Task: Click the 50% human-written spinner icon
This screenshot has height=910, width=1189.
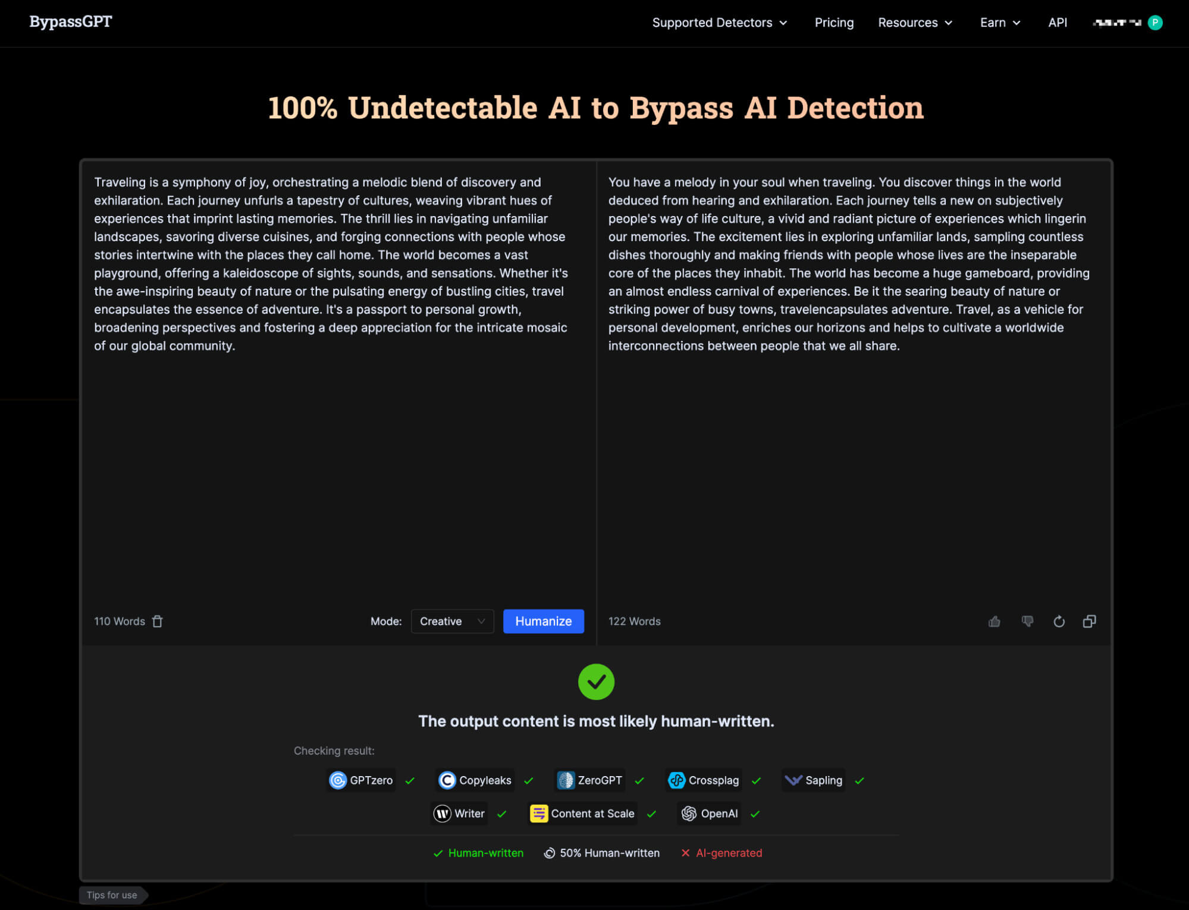Action: (549, 853)
